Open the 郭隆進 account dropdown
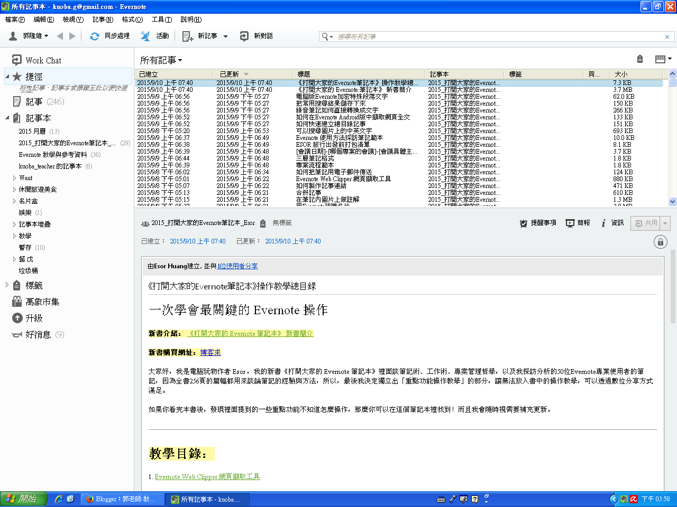Viewport: 677px width, 507px height. pos(29,36)
